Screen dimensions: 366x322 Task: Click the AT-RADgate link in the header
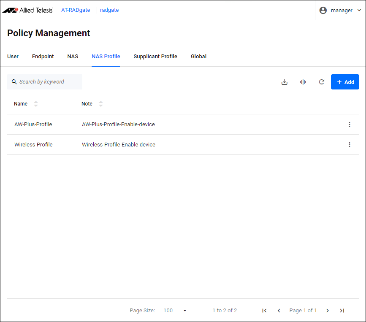76,10
